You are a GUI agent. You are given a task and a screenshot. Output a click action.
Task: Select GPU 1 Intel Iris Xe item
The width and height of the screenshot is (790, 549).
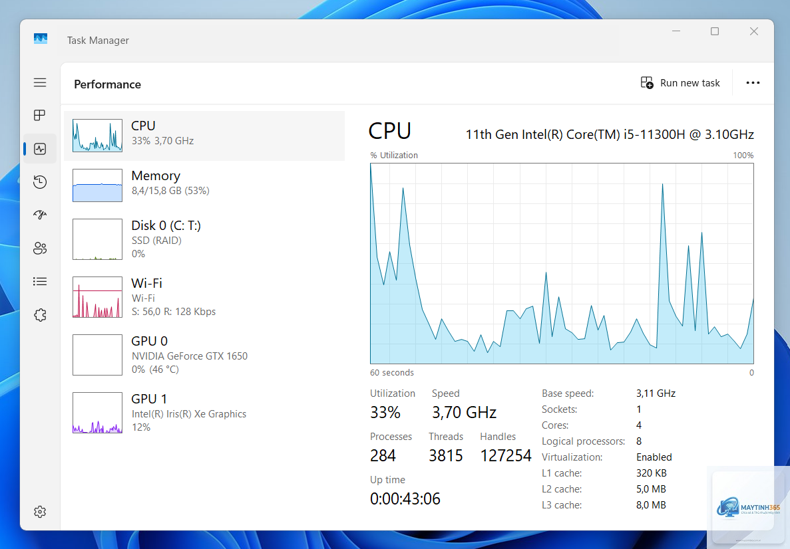[x=204, y=413]
